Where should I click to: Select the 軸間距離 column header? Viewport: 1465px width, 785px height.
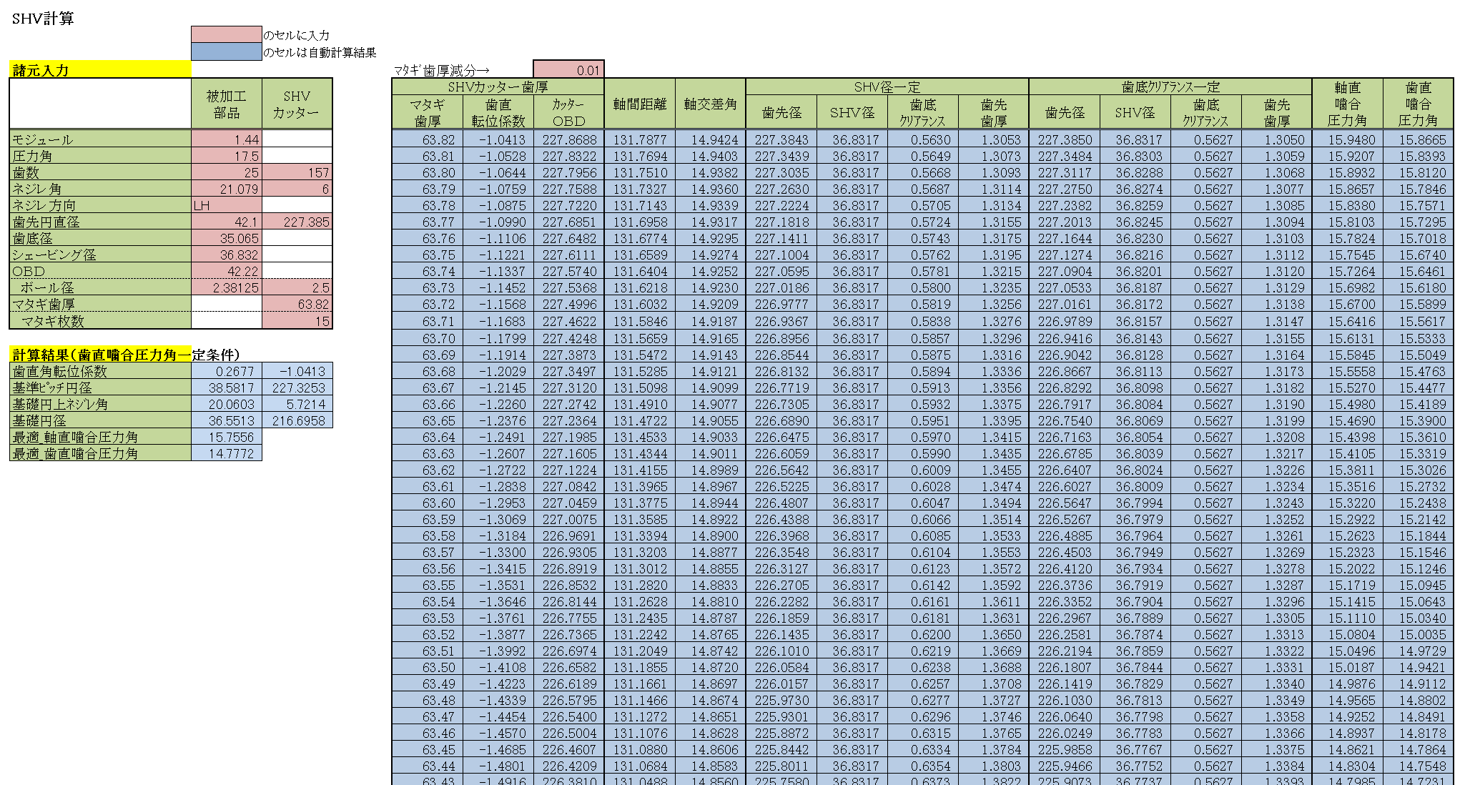639,104
